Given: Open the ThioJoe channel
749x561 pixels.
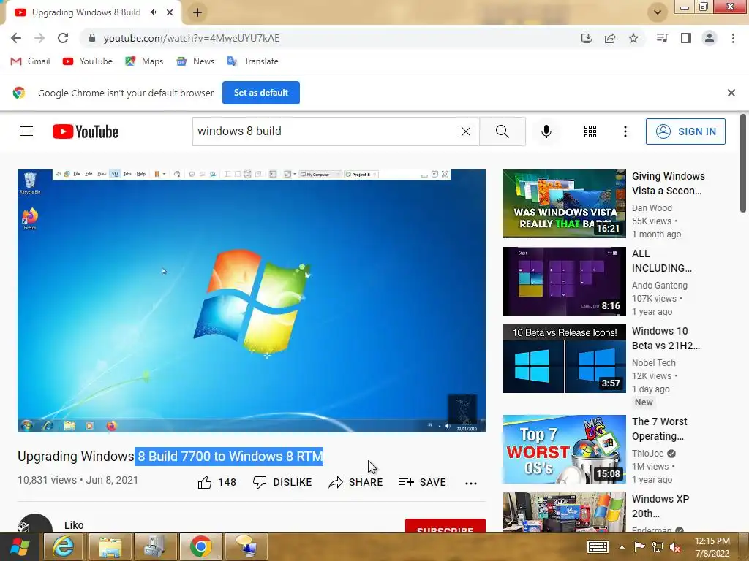Looking at the screenshot, I should coord(648,453).
